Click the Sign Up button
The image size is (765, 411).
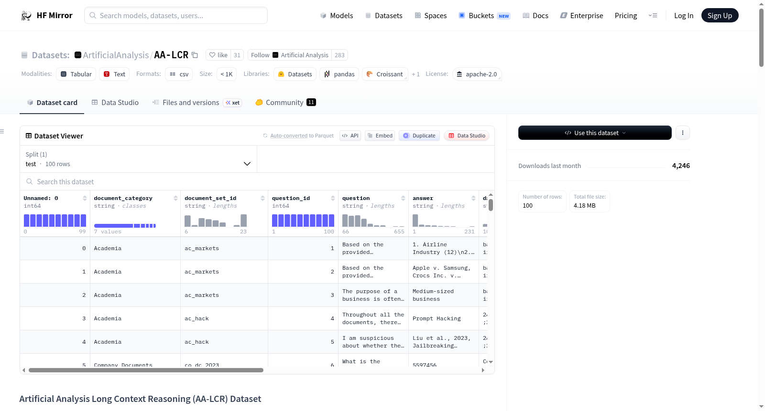(720, 16)
